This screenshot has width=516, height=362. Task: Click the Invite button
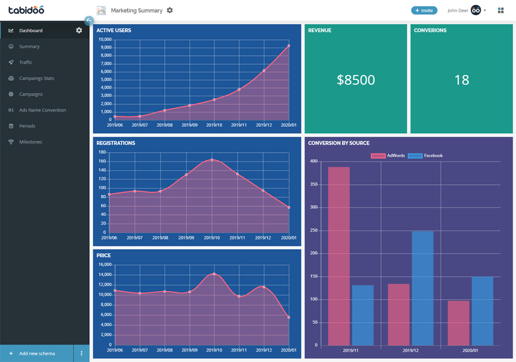point(424,10)
